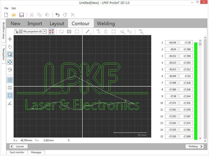Open file with the folder icon

14,15
